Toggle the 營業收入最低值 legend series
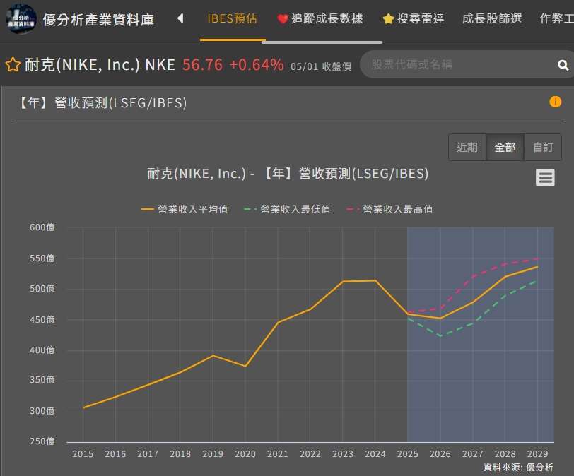 click(x=288, y=209)
